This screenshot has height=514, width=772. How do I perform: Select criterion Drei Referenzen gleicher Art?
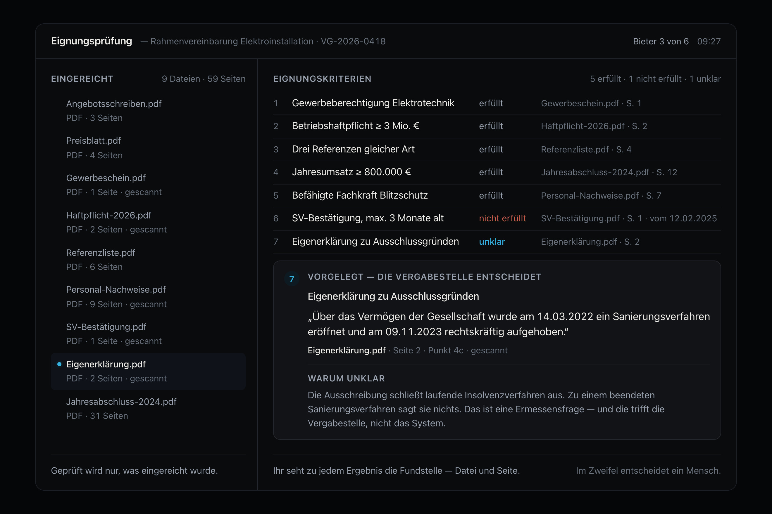pos(353,149)
